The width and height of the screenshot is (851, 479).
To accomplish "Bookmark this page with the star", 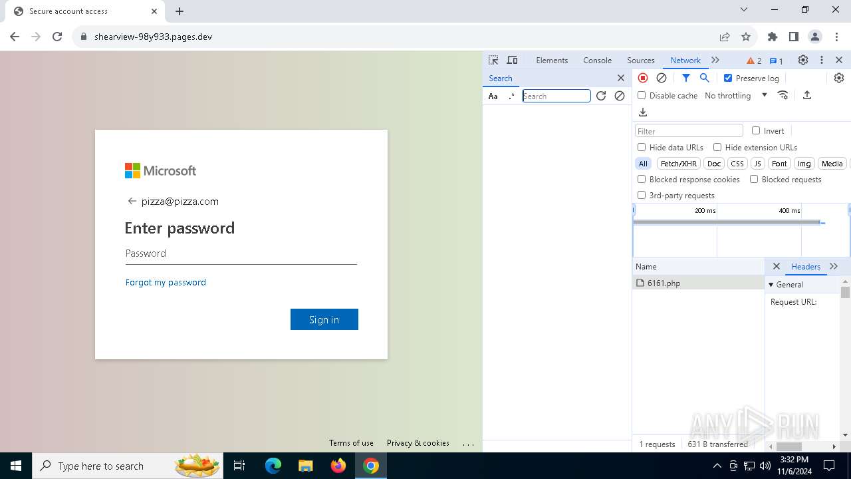I will coord(746,37).
